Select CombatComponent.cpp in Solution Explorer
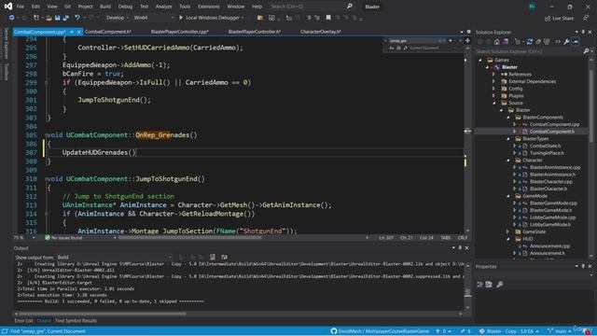 (554, 124)
